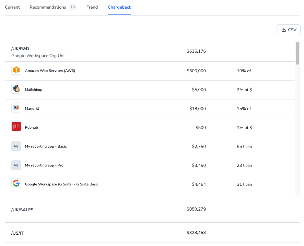Click the Google Workspace G logo icon

pyautogui.click(x=16, y=183)
